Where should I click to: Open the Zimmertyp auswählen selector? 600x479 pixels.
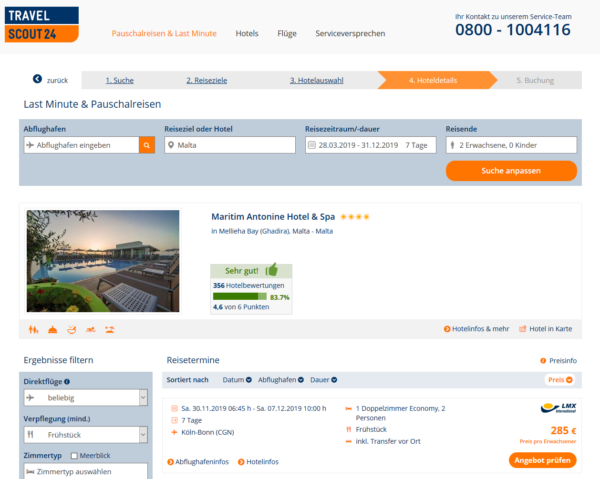click(86, 471)
